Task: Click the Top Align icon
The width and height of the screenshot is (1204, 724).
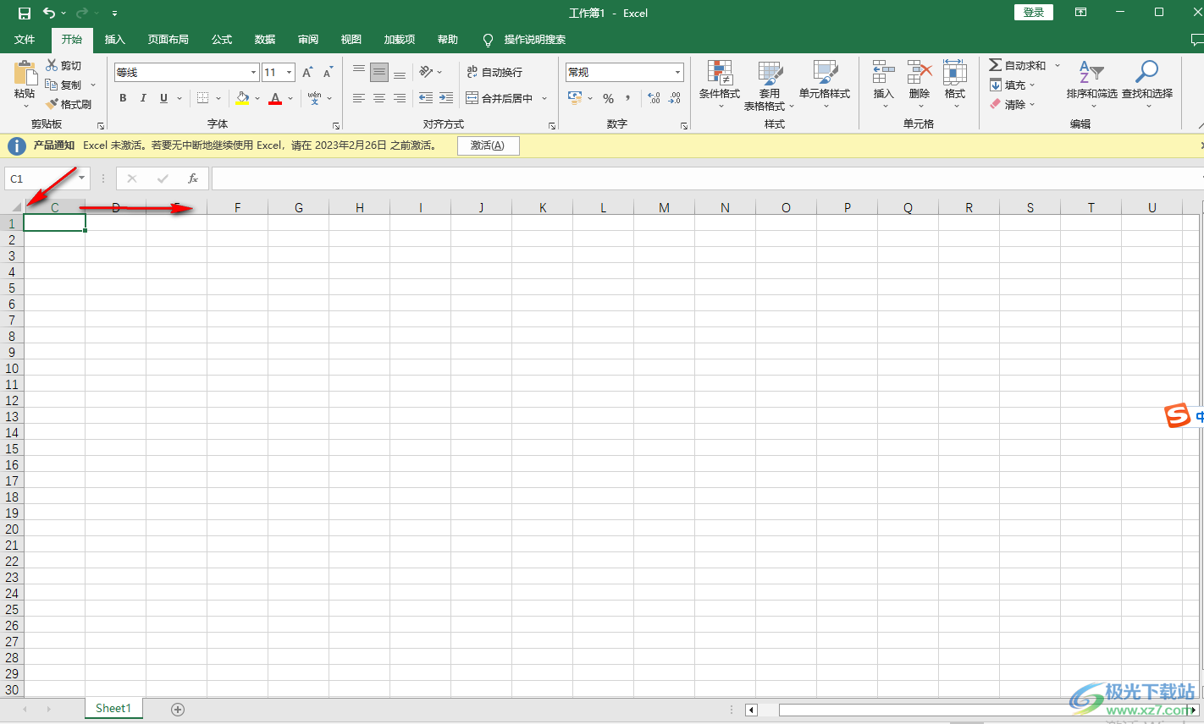Action: point(359,72)
